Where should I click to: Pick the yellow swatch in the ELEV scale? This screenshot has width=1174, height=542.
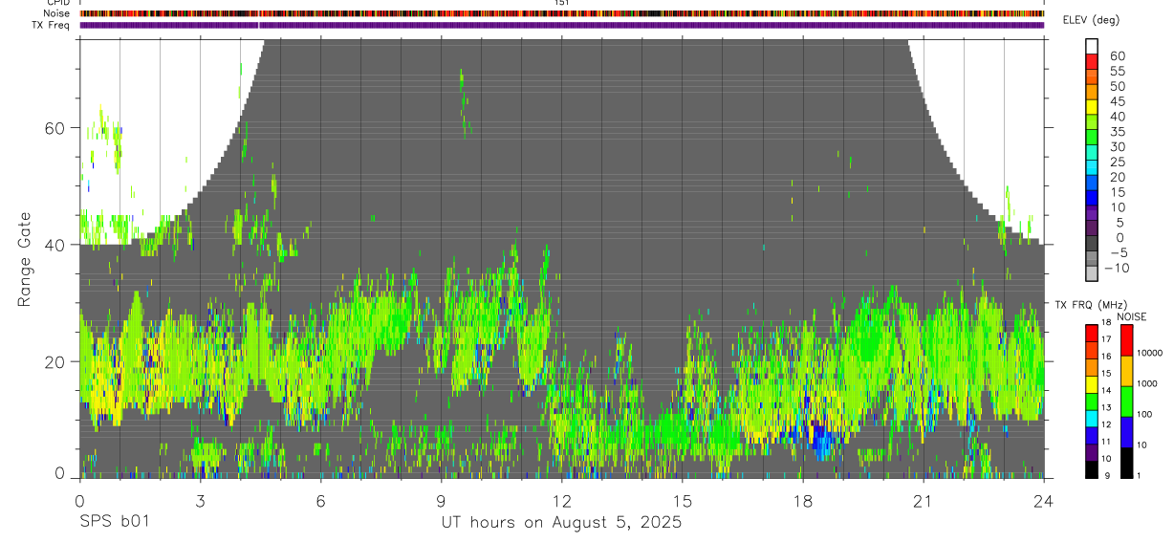click(x=1093, y=107)
